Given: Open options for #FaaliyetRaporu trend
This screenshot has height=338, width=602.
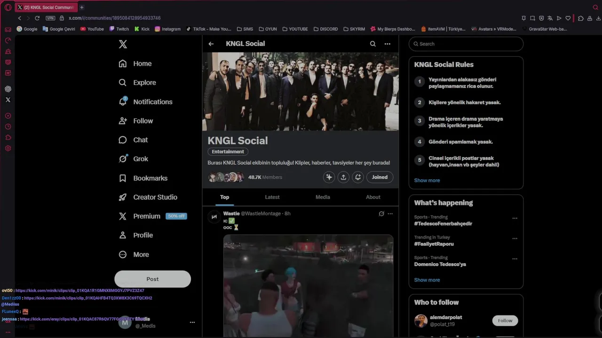Looking at the screenshot, I should (x=515, y=238).
